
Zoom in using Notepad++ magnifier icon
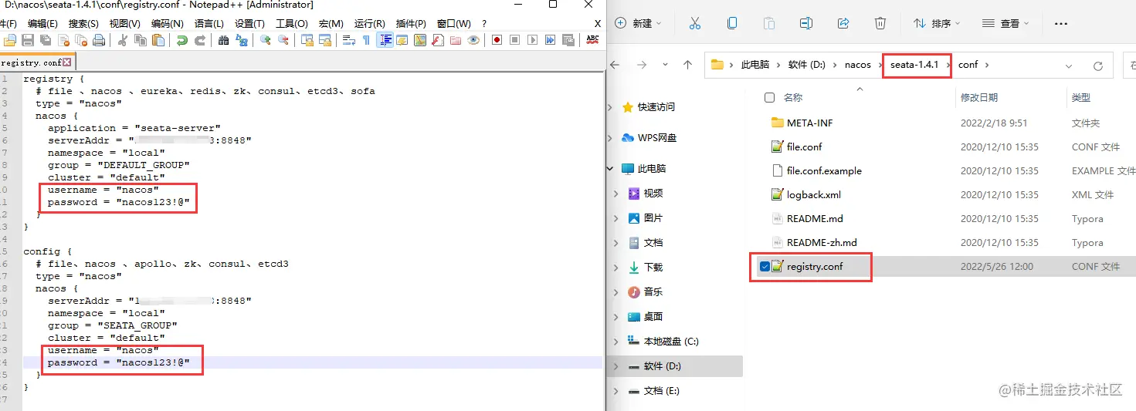266,40
